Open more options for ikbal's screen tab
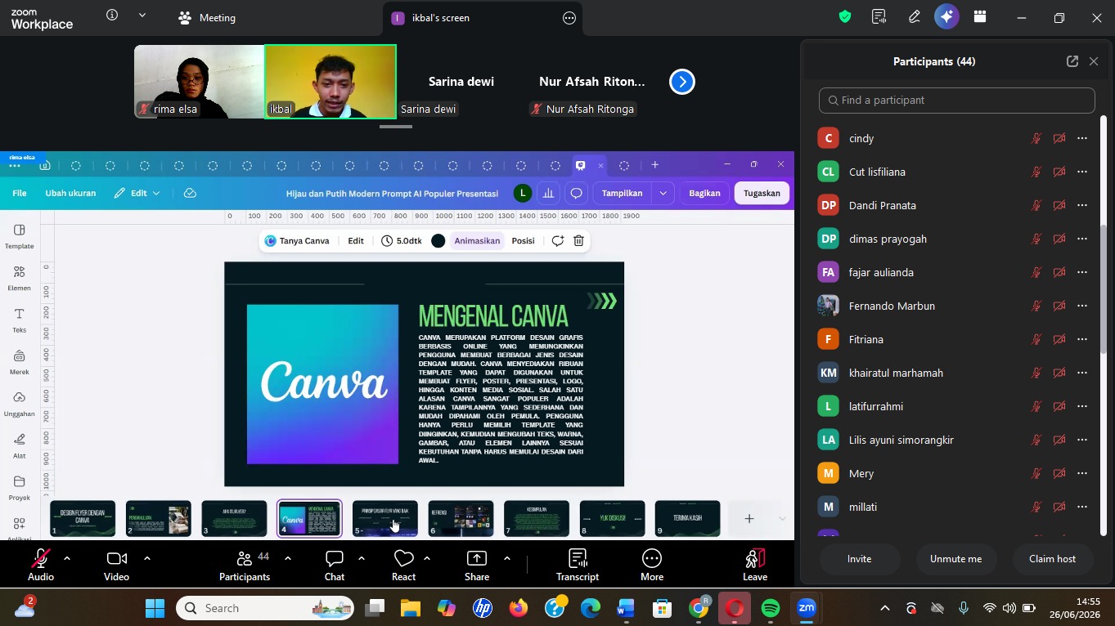 coord(569,18)
